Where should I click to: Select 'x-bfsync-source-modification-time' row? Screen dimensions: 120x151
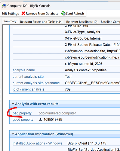point(92,57)
